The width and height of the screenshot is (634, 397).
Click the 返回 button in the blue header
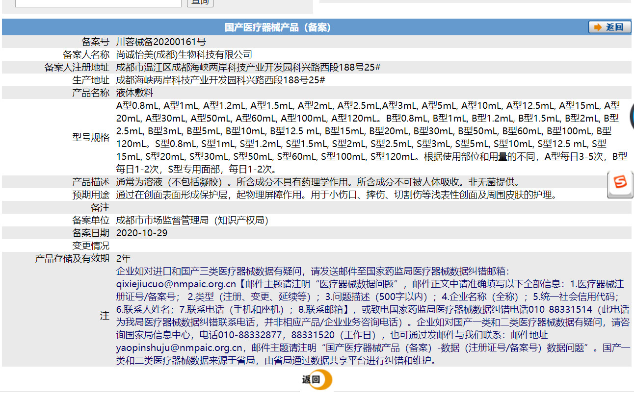point(609,27)
